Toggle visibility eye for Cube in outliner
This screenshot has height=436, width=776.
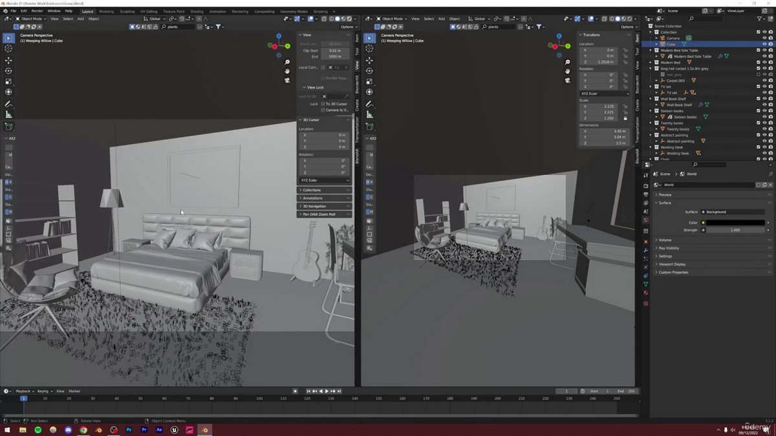coord(764,44)
